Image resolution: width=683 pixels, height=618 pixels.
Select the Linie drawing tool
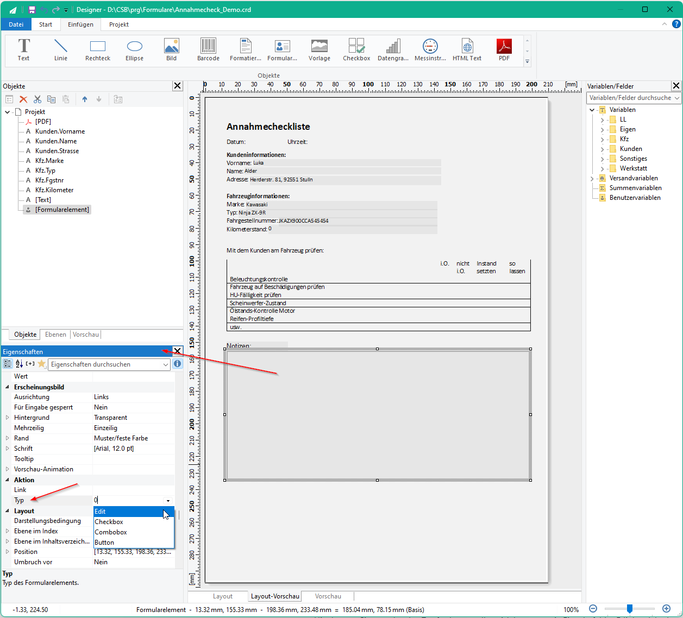point(61,50)
